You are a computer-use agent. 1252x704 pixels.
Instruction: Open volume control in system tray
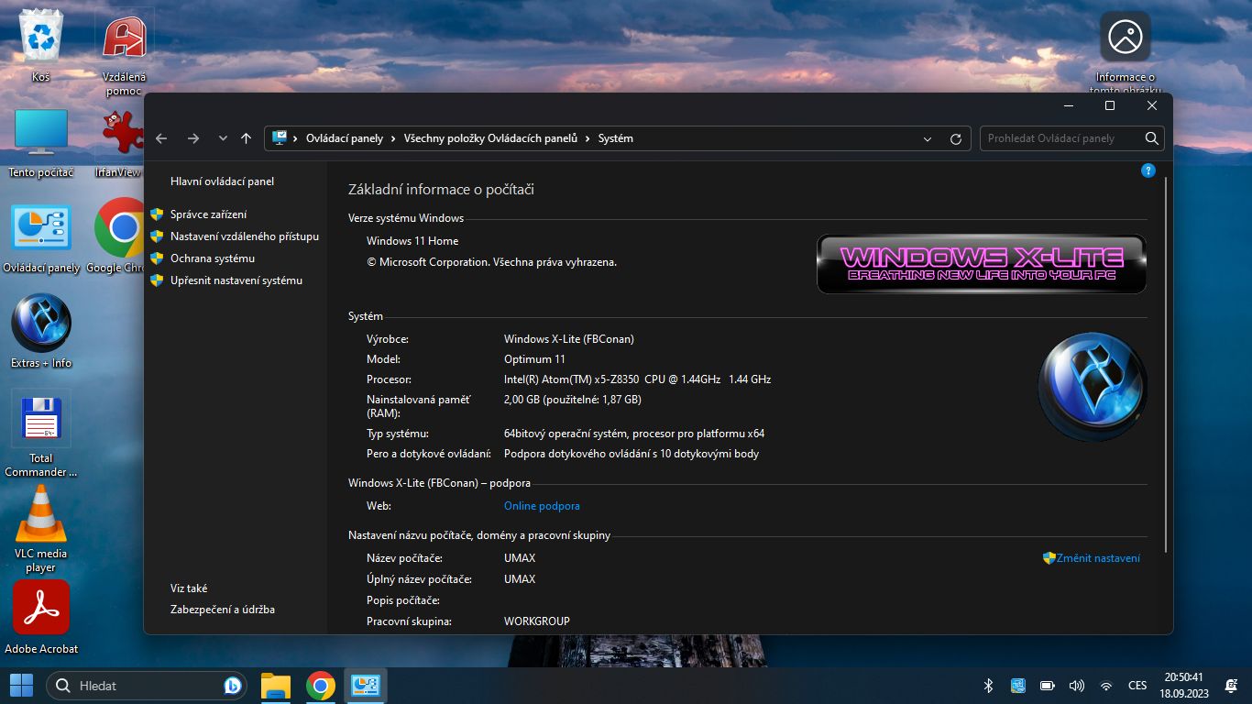pyautogui.click(x=1076, y=686)
